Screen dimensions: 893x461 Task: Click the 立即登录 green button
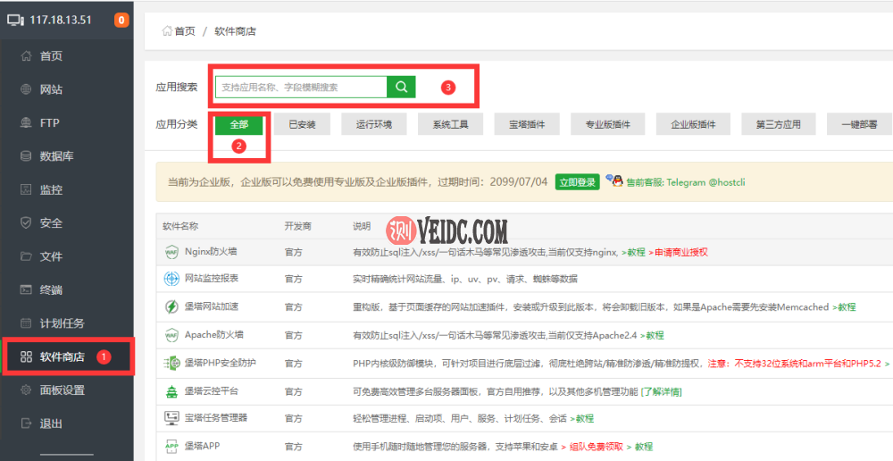[578, 182]
